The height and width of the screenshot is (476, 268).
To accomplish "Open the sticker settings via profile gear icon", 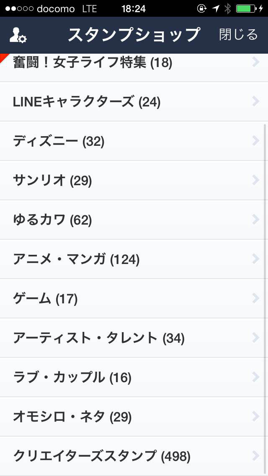I will (18, 34).
